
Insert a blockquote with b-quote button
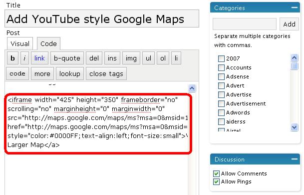67,58
